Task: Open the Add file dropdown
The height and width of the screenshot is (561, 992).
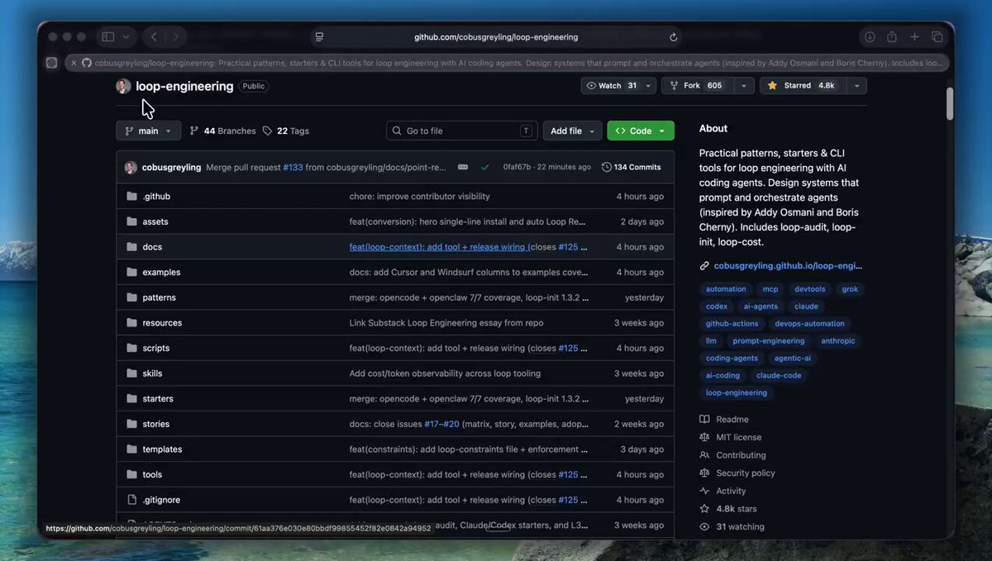Action: tap(573, 131)
